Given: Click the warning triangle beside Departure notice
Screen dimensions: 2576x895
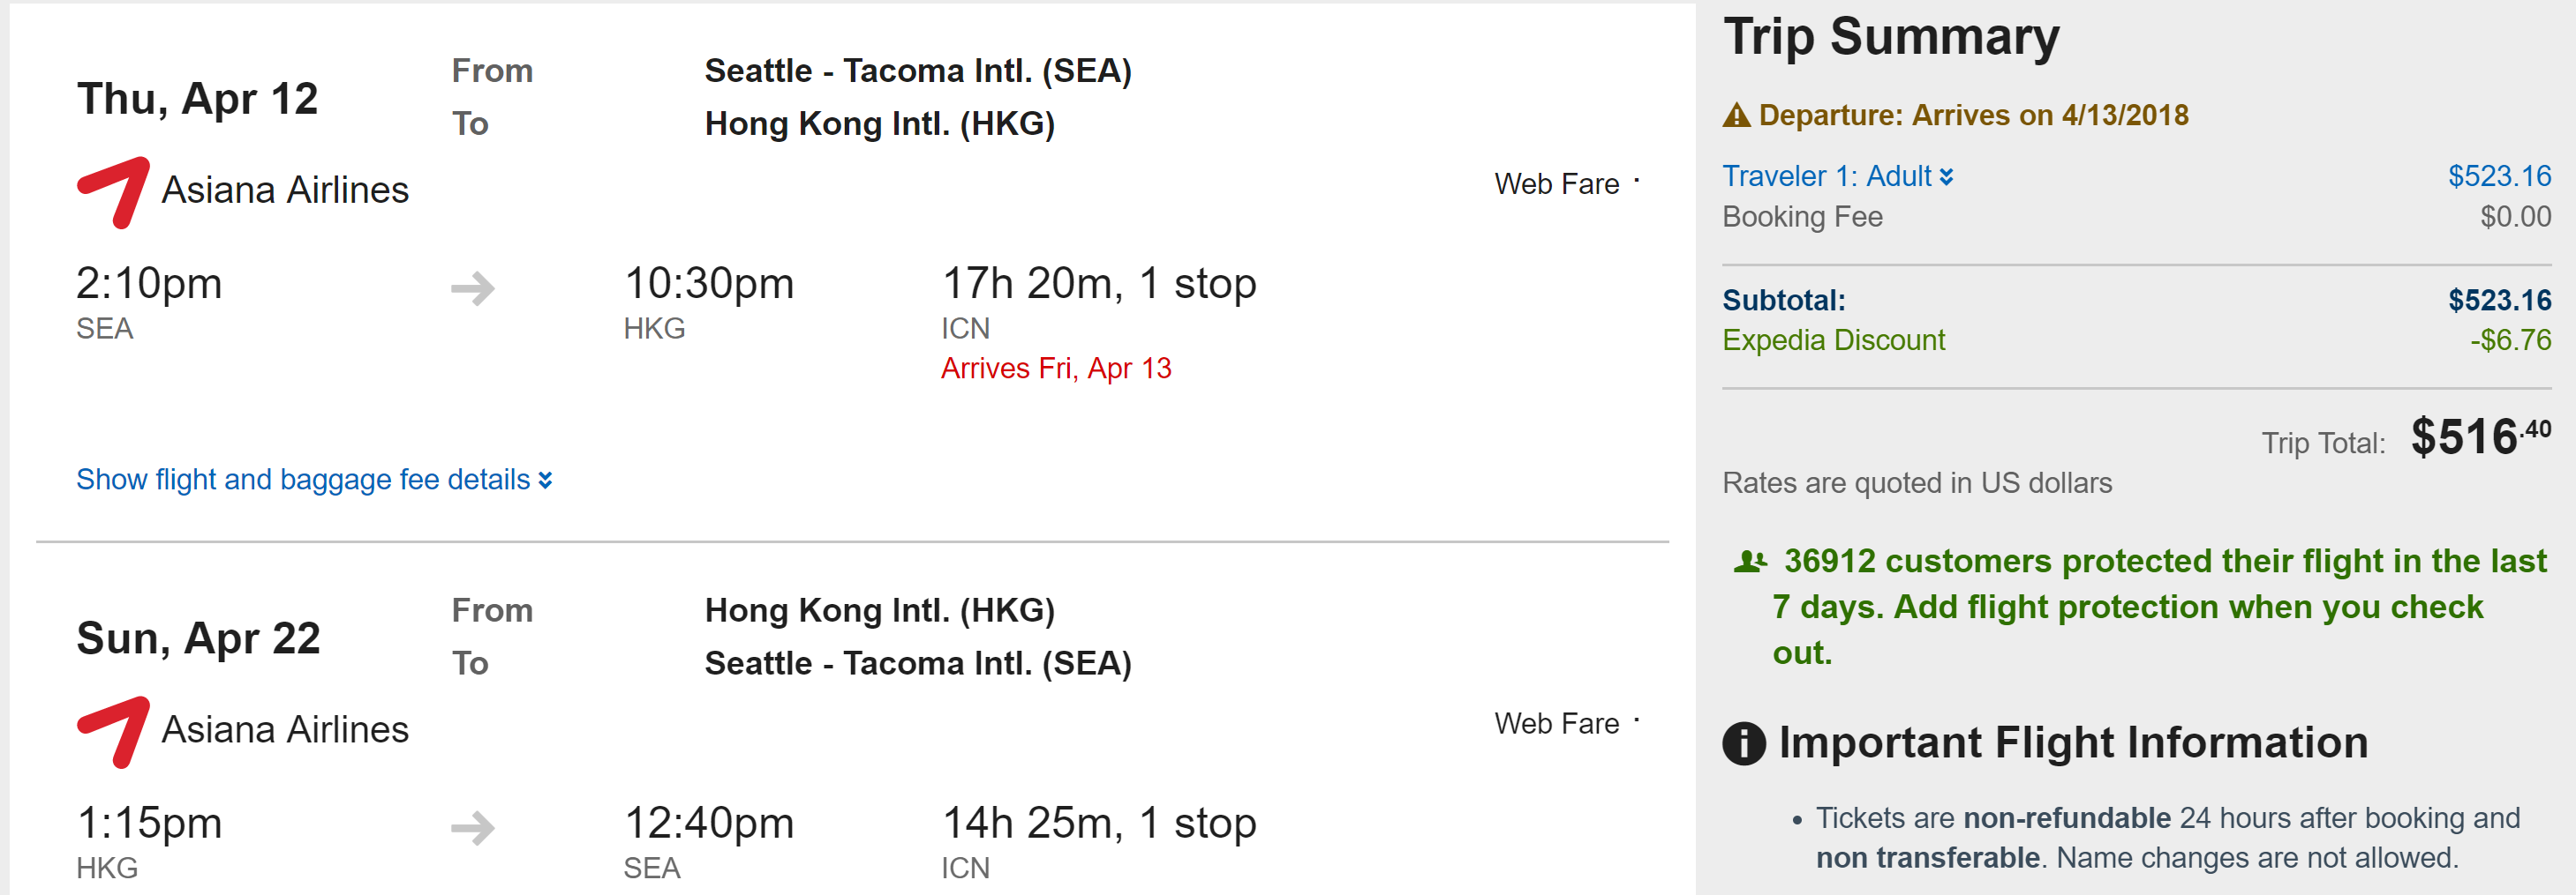Looking at the screenshot, I should point(1736,116).
